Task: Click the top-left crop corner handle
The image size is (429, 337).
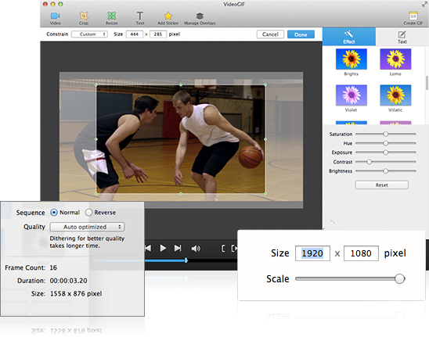Action: pos(96,85)
